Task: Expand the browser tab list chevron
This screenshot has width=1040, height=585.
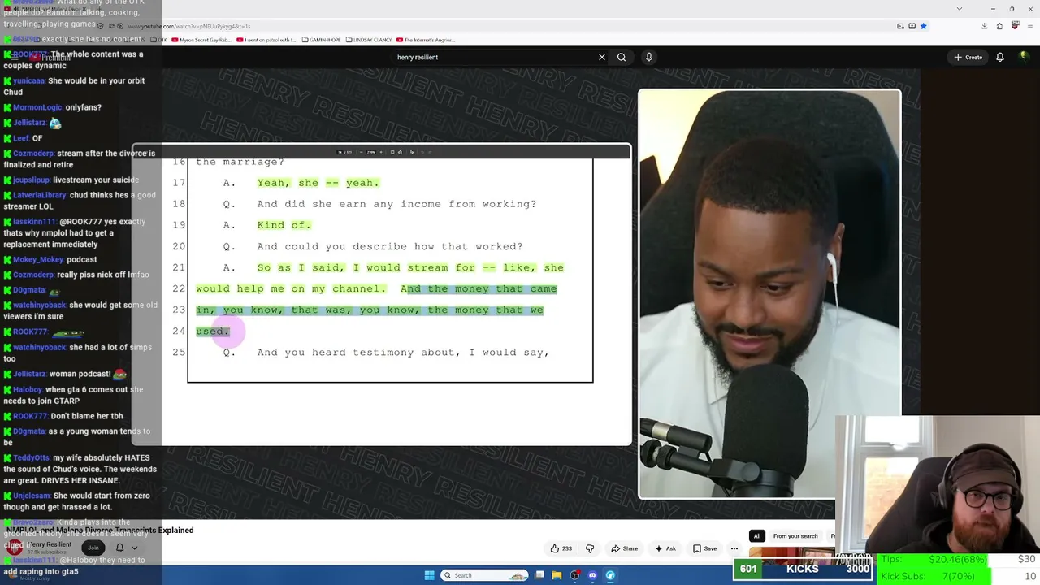Action: [x=960, y=9]
